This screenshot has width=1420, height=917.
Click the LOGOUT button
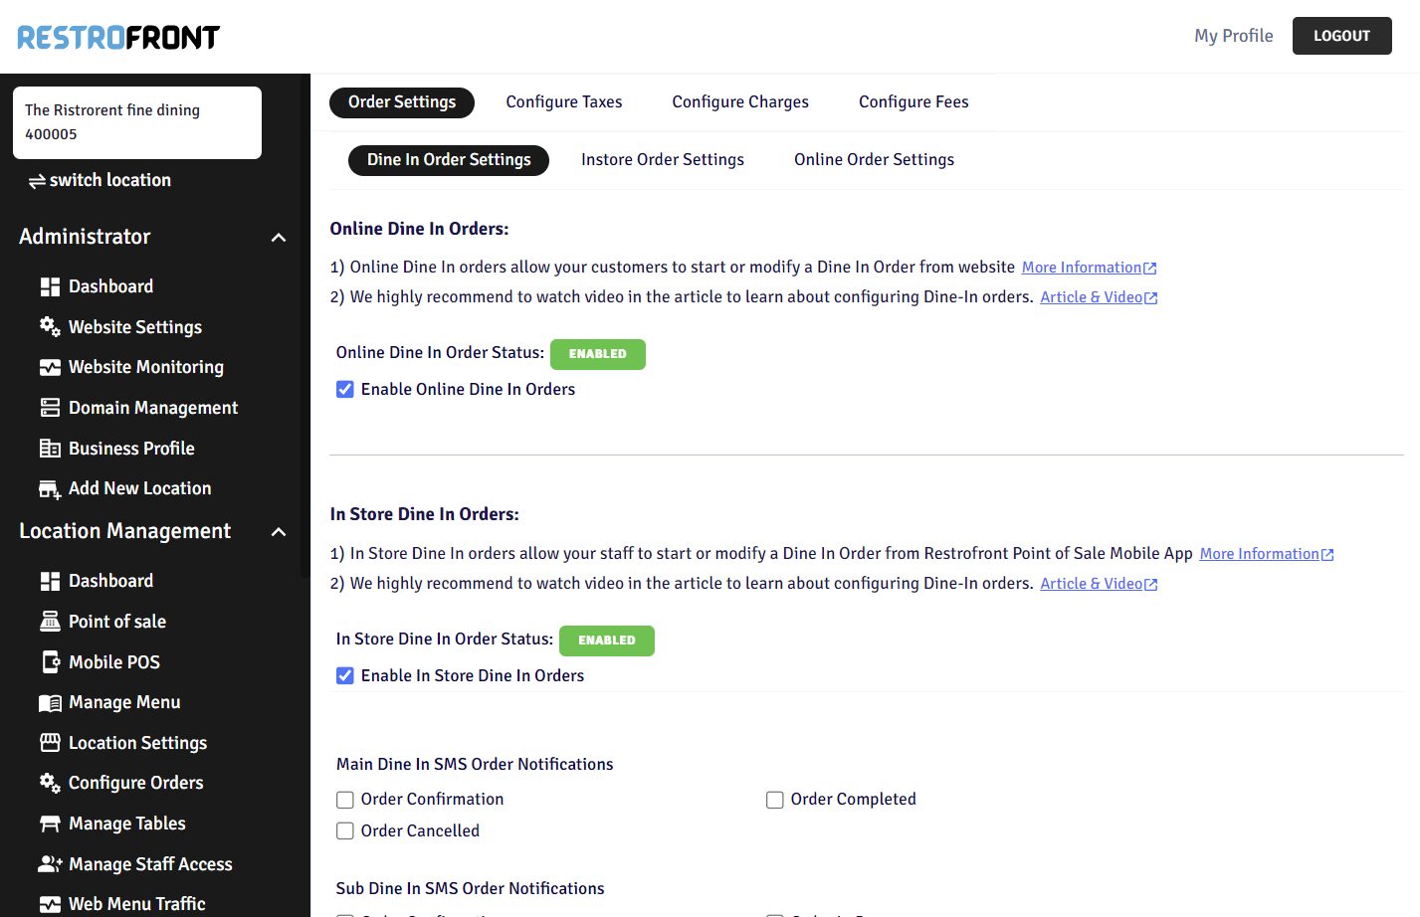point(1342,36)
